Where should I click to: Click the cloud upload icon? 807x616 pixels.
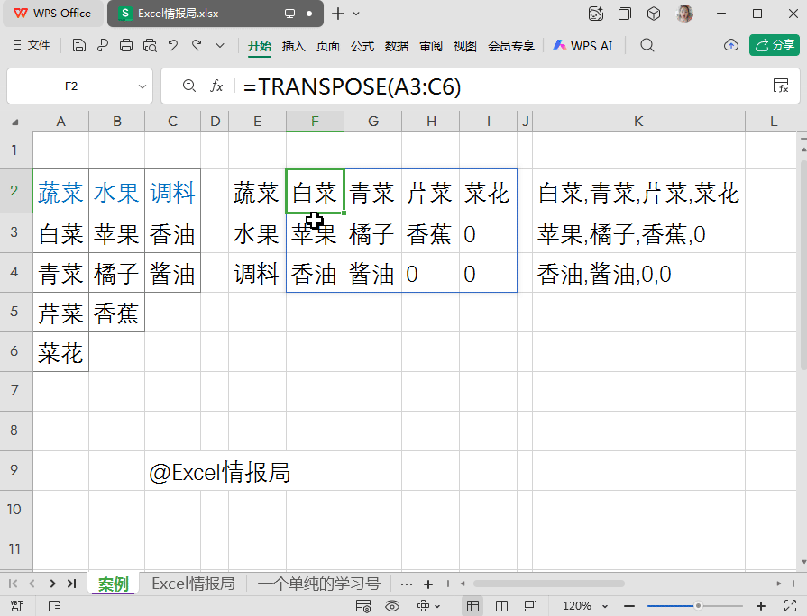731,45
